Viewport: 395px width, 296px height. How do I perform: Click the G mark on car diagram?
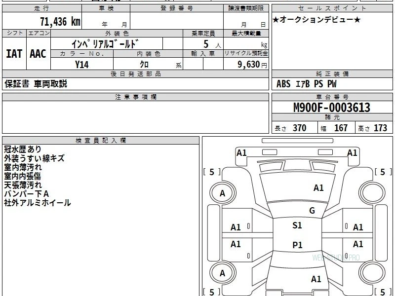312,211
